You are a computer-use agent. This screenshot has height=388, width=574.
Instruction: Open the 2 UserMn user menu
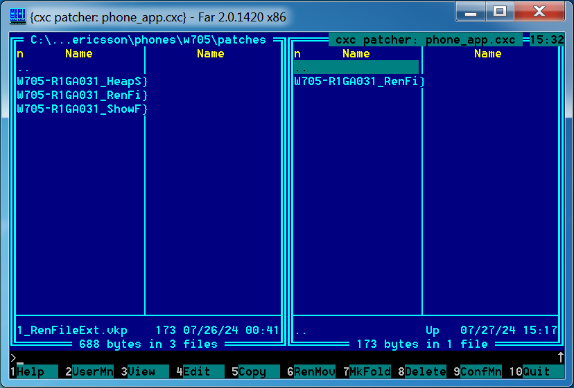89,371
